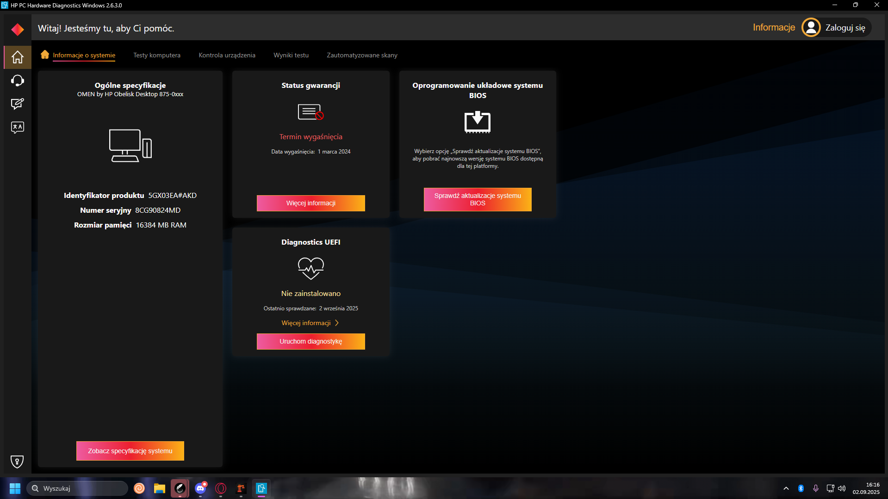888x499 pixels.
Task: Click Więcej informacji warranty button
Action: tap(311, 203)
